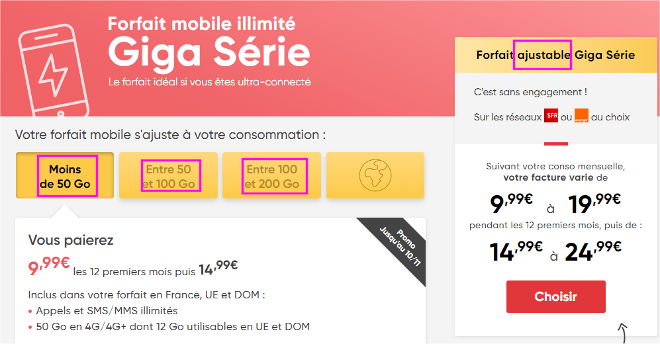Click the "Giga Série" banner heading
Screen dimensions: 660x344
pos(209,53)
